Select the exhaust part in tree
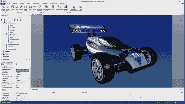 (x=12, y=29)
